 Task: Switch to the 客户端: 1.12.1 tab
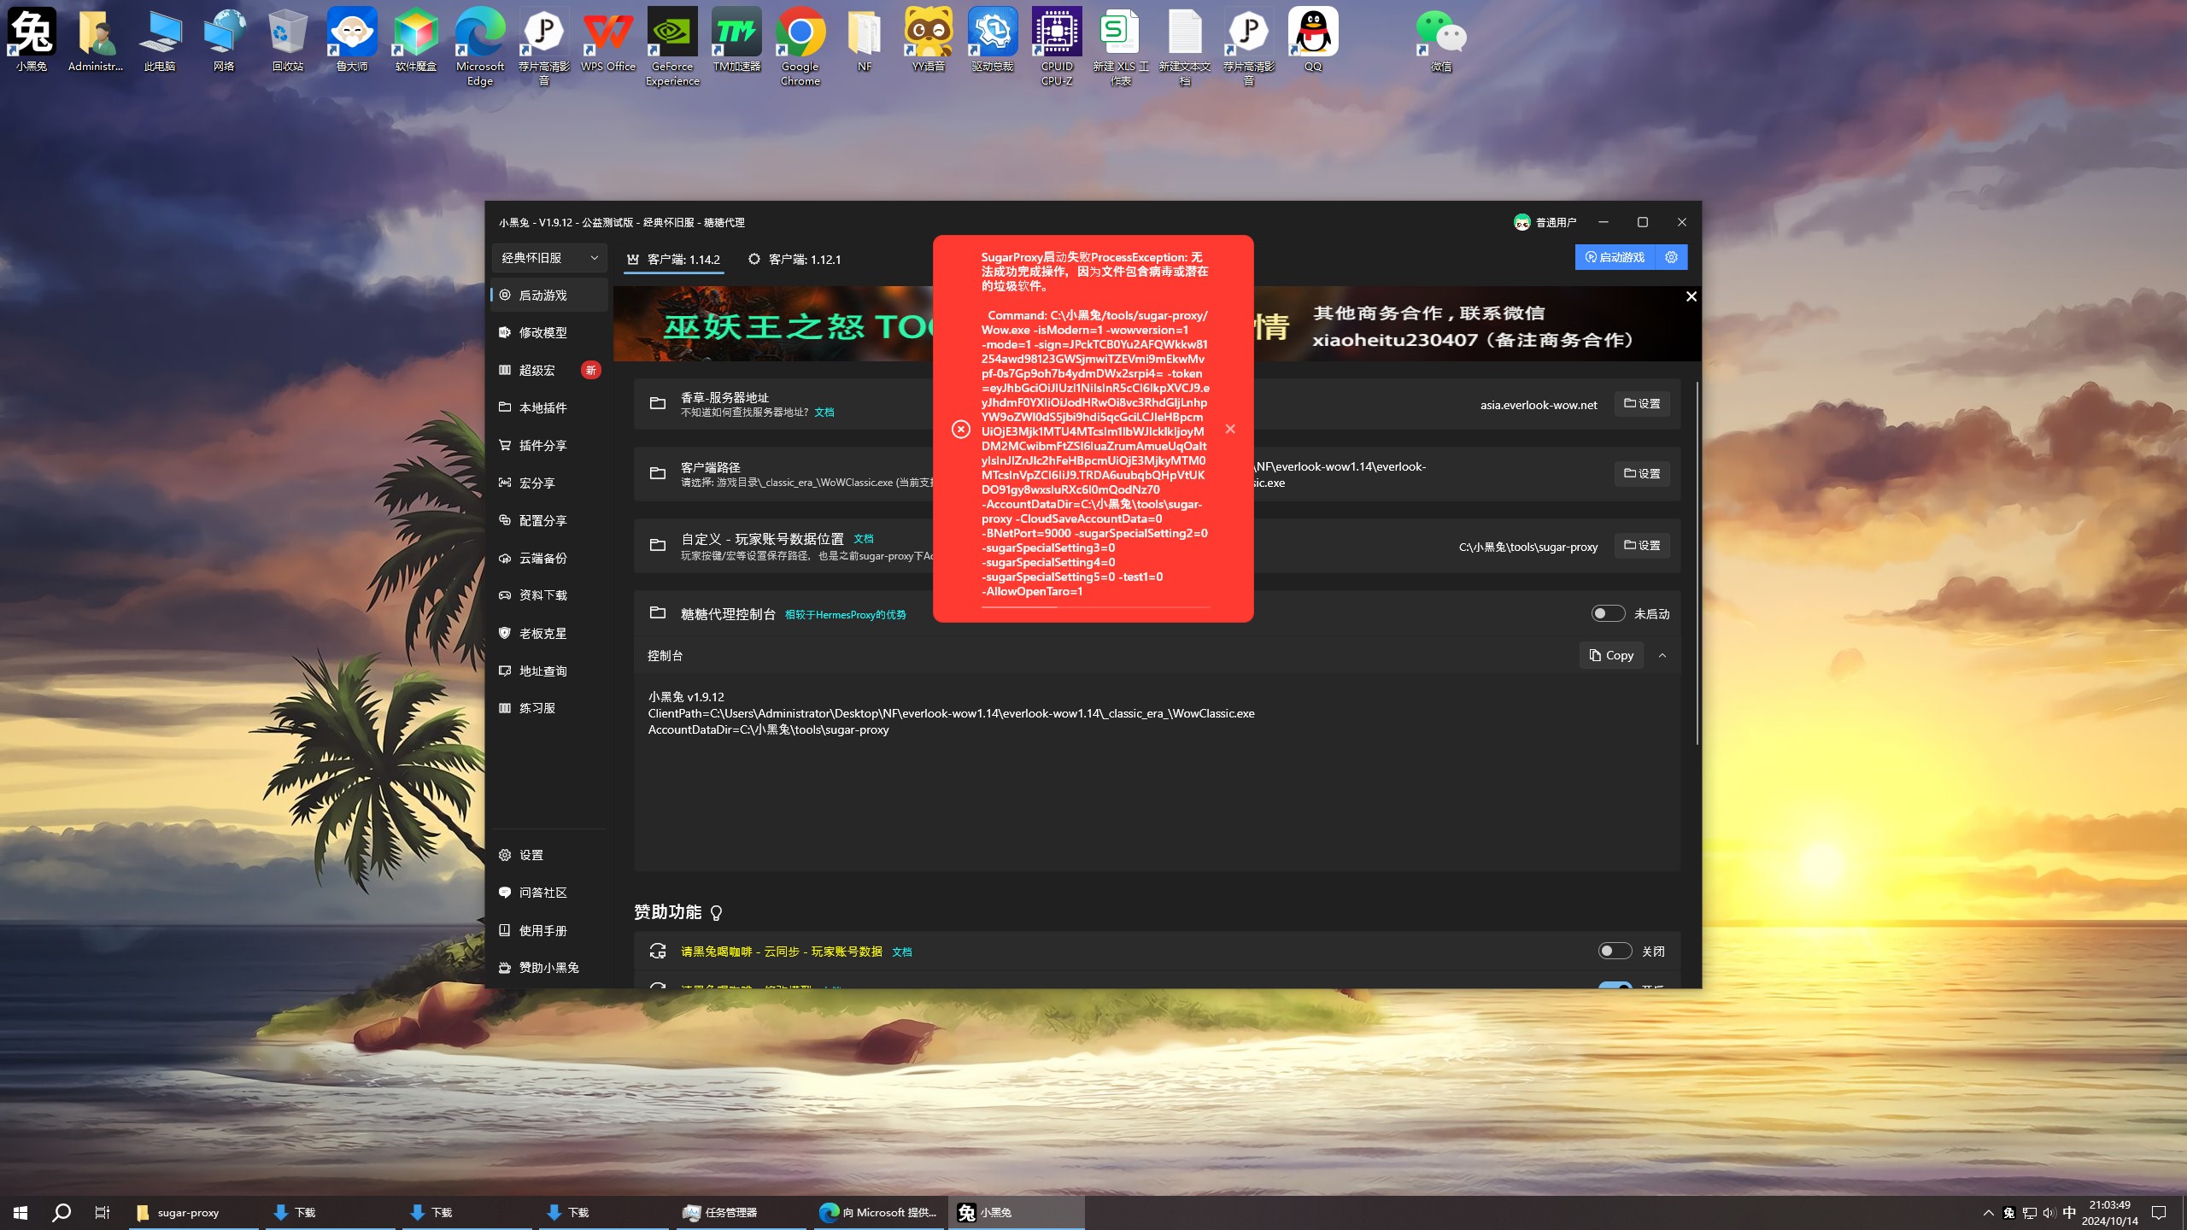(x=794, y=259)
